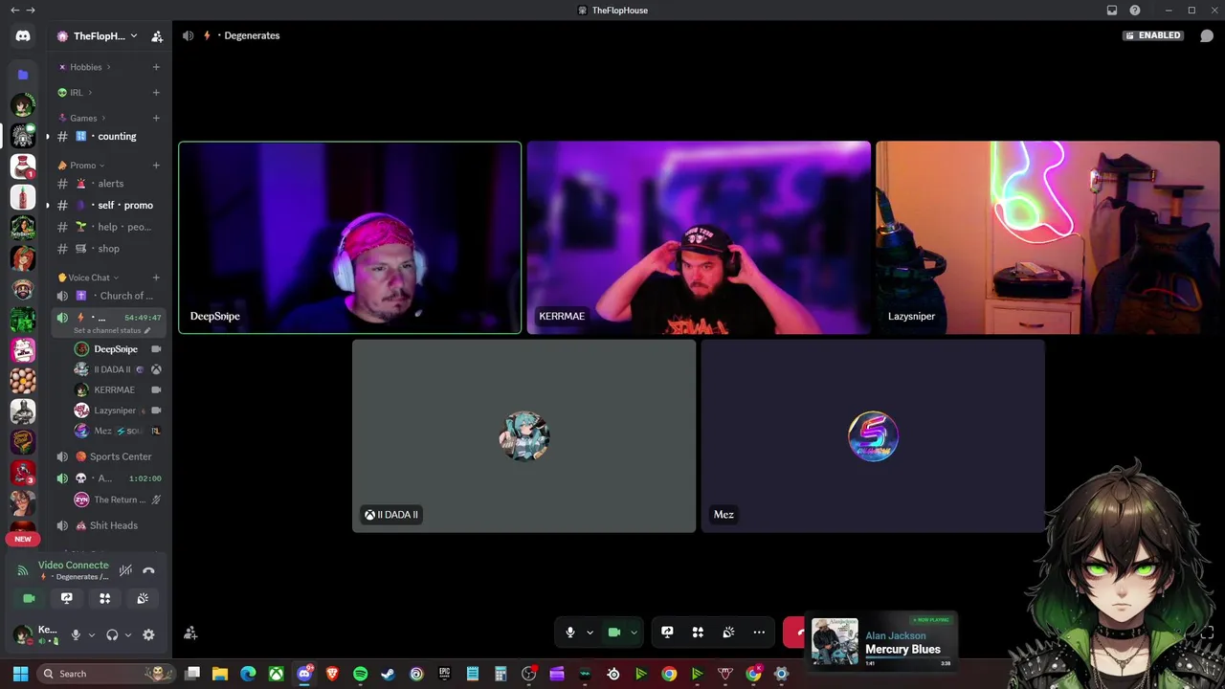This screenshot has width=1225, height=689.
Task: Enter fullscreen with bottom-right icon
Action: 1207,633
